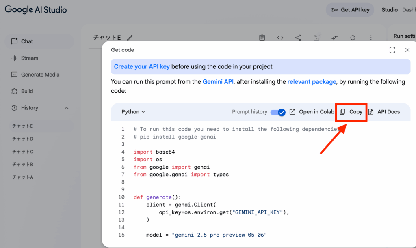Screen dimensions: 416x248
Task: Click the Run settings panel header
Action: 404,36
